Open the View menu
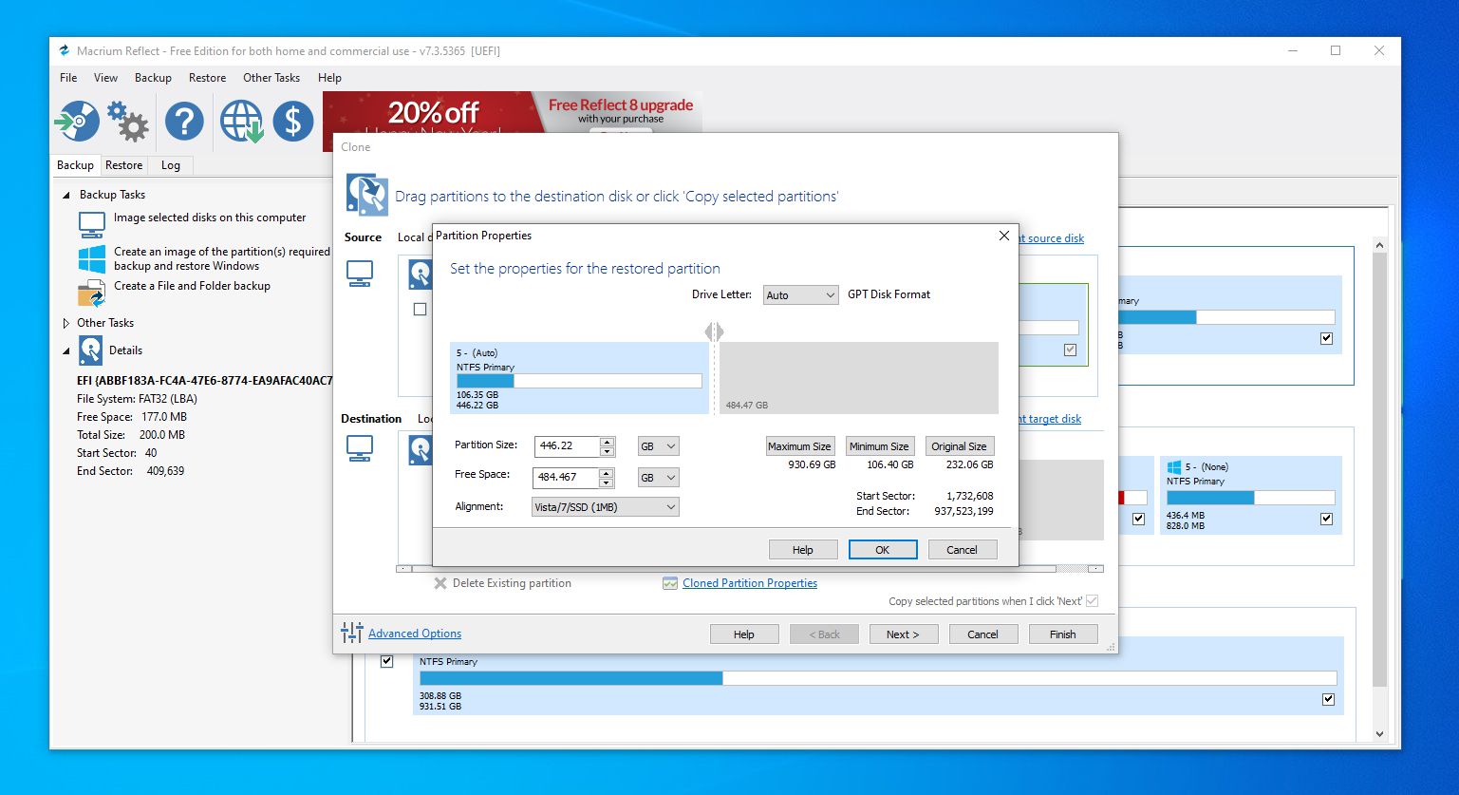Screen dimensions: 1459x795 (x=105, y=78)
